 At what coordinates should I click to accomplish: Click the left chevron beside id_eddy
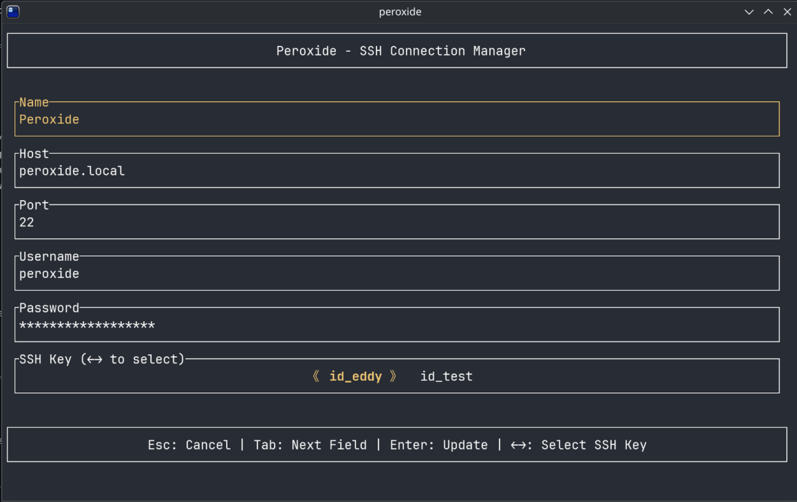[x=316, y=376]
